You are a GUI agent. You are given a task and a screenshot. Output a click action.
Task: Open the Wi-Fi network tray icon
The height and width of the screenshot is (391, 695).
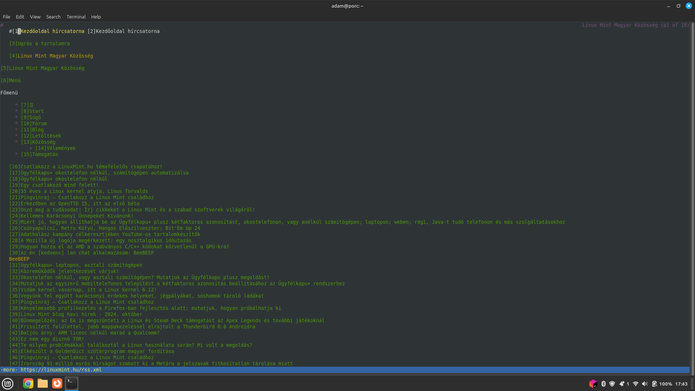635,384
